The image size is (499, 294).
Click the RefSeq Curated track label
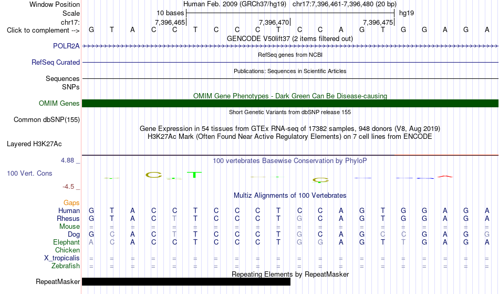point(55,62)
